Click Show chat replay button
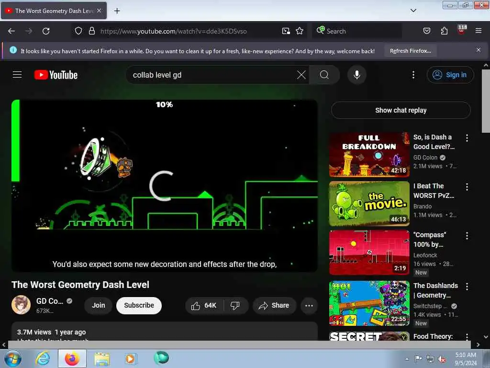 click(401, 110)
